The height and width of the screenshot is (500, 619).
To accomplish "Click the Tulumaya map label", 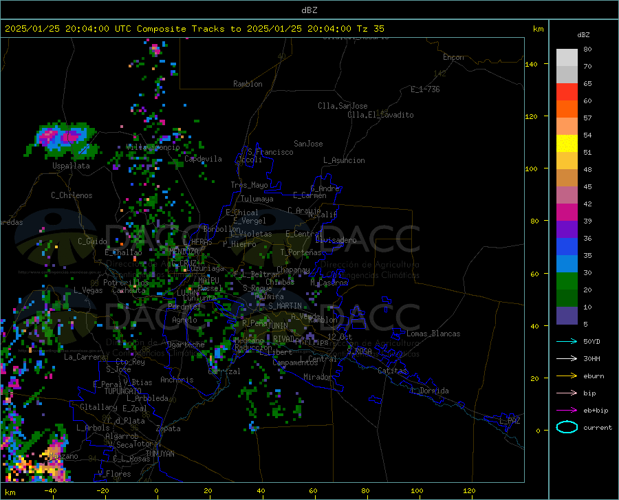I will 257,199.
